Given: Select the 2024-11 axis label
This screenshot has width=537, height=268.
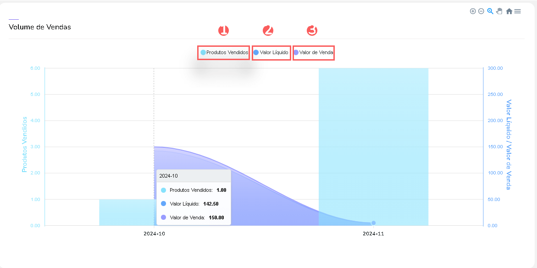Looking at the screenshot, I should coord(373,234).
